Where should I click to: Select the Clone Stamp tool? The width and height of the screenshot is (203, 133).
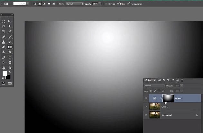point(4,42)
